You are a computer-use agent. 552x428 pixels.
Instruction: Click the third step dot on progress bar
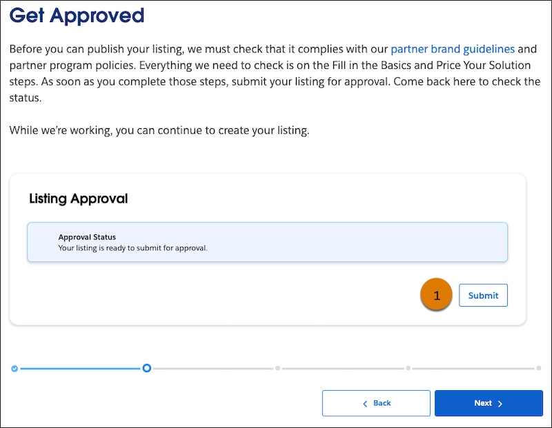[277, 368]
